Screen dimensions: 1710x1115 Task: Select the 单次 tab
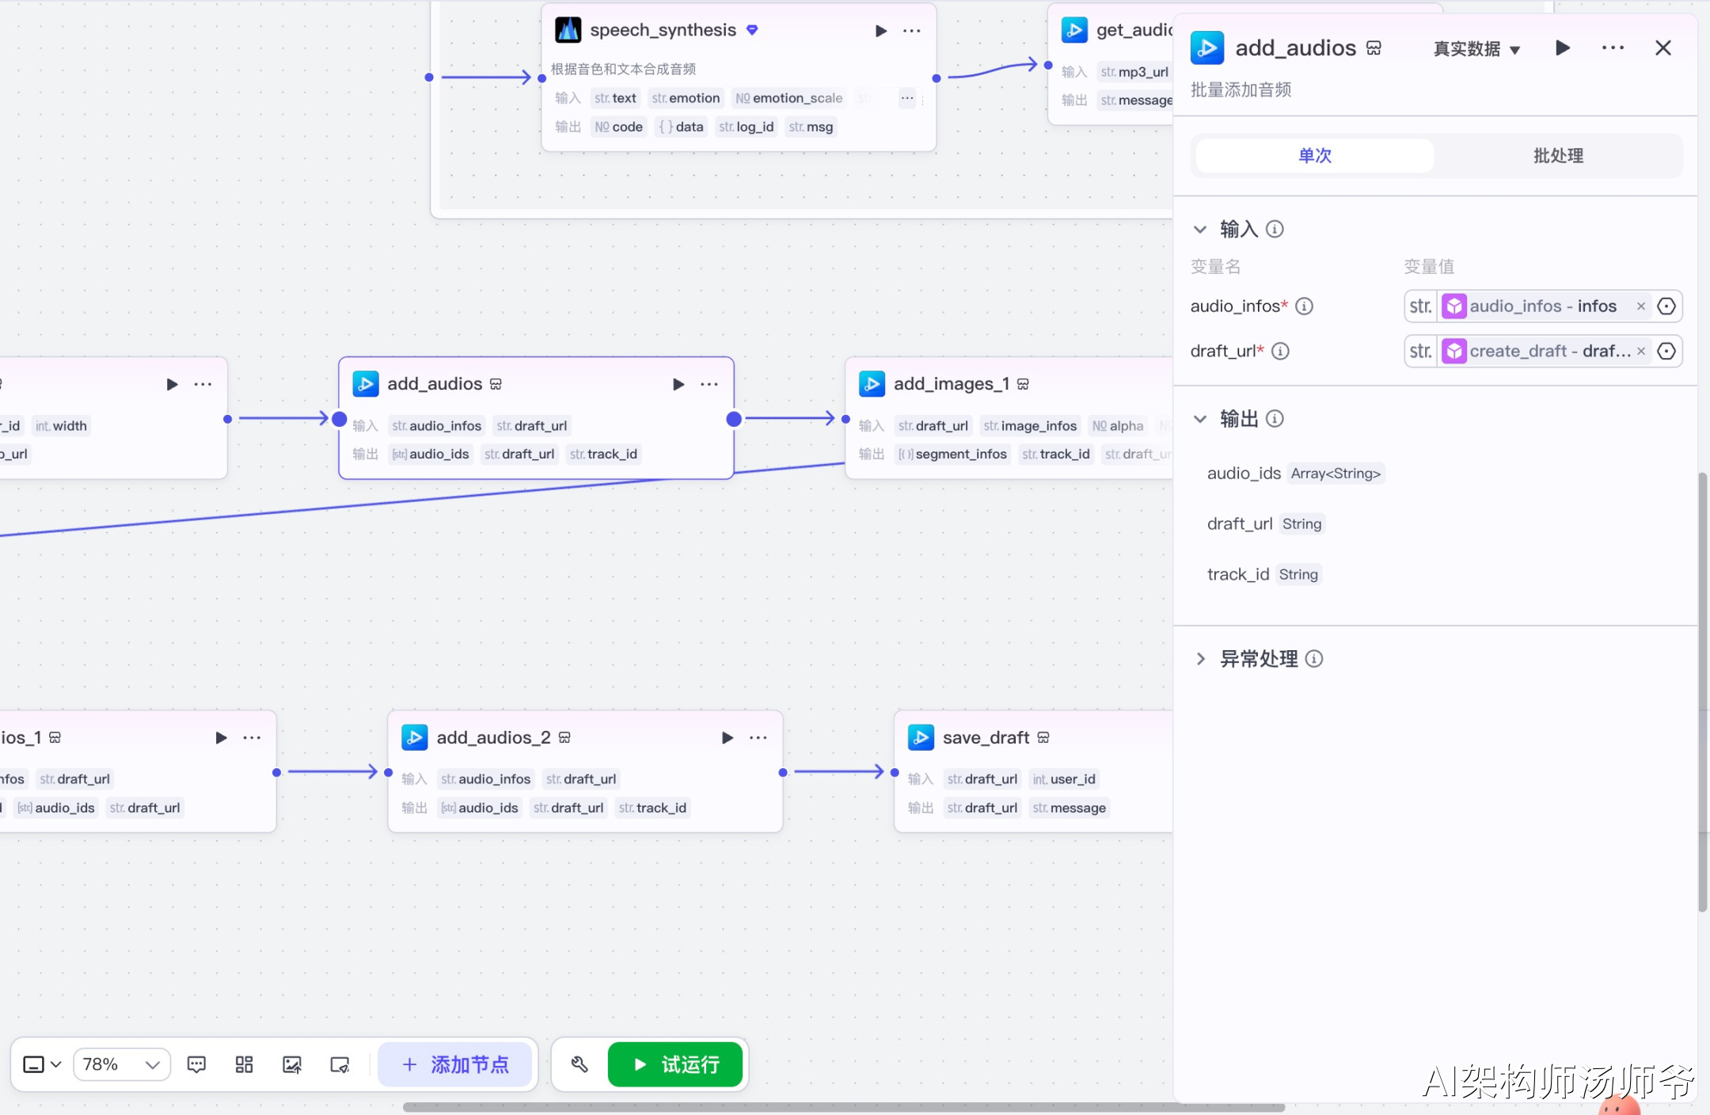(1314, 155)
